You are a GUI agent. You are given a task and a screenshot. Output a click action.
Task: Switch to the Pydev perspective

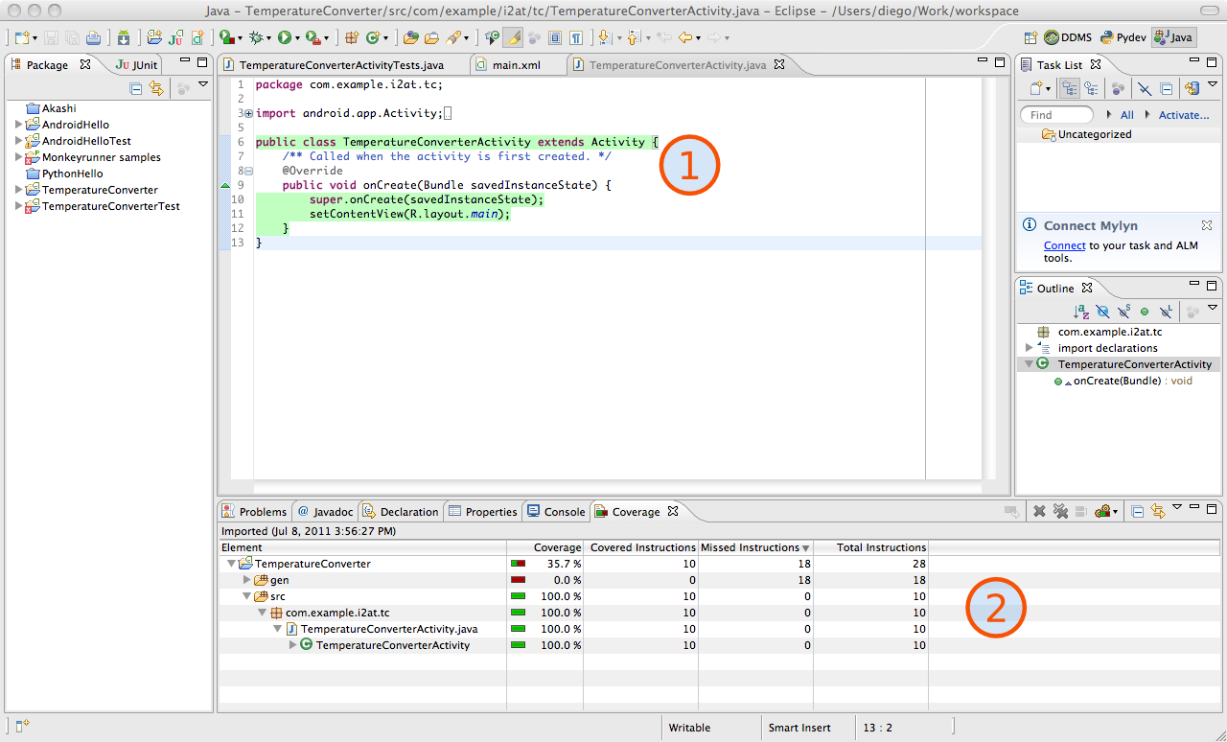pyautogui.click(x=1123, y=38)
